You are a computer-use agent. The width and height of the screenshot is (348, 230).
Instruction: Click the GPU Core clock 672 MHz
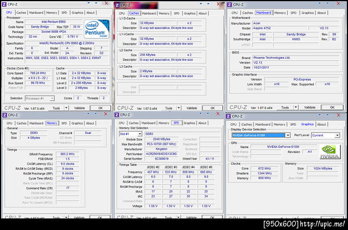[x=264, y=169]
